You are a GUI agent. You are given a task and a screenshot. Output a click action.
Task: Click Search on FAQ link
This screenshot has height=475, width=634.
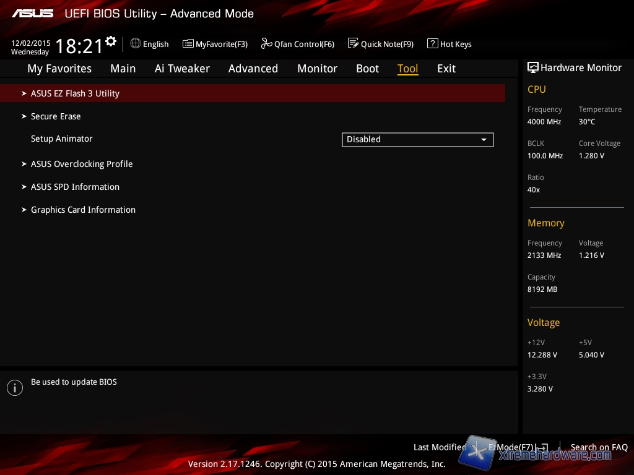tap(599, 447)
